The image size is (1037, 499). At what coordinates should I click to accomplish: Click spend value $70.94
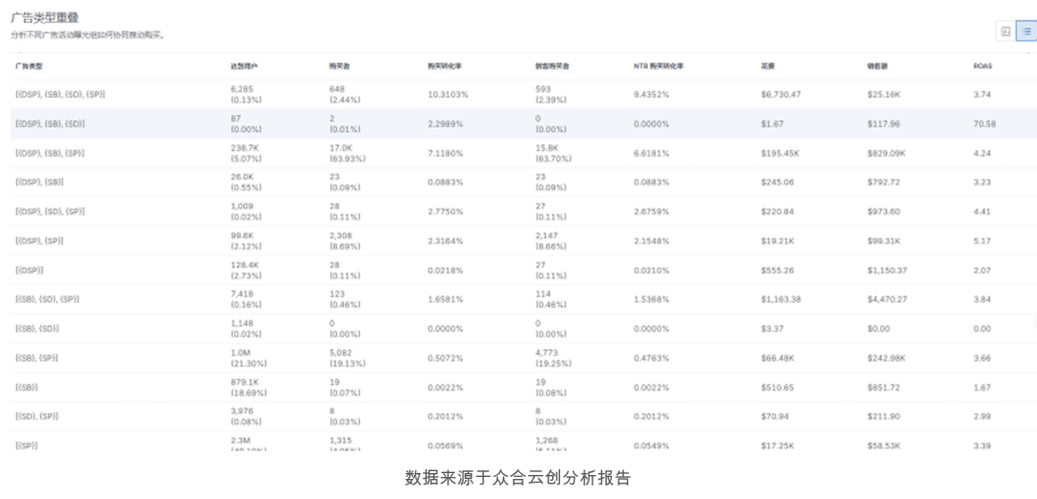click(775, 416)
